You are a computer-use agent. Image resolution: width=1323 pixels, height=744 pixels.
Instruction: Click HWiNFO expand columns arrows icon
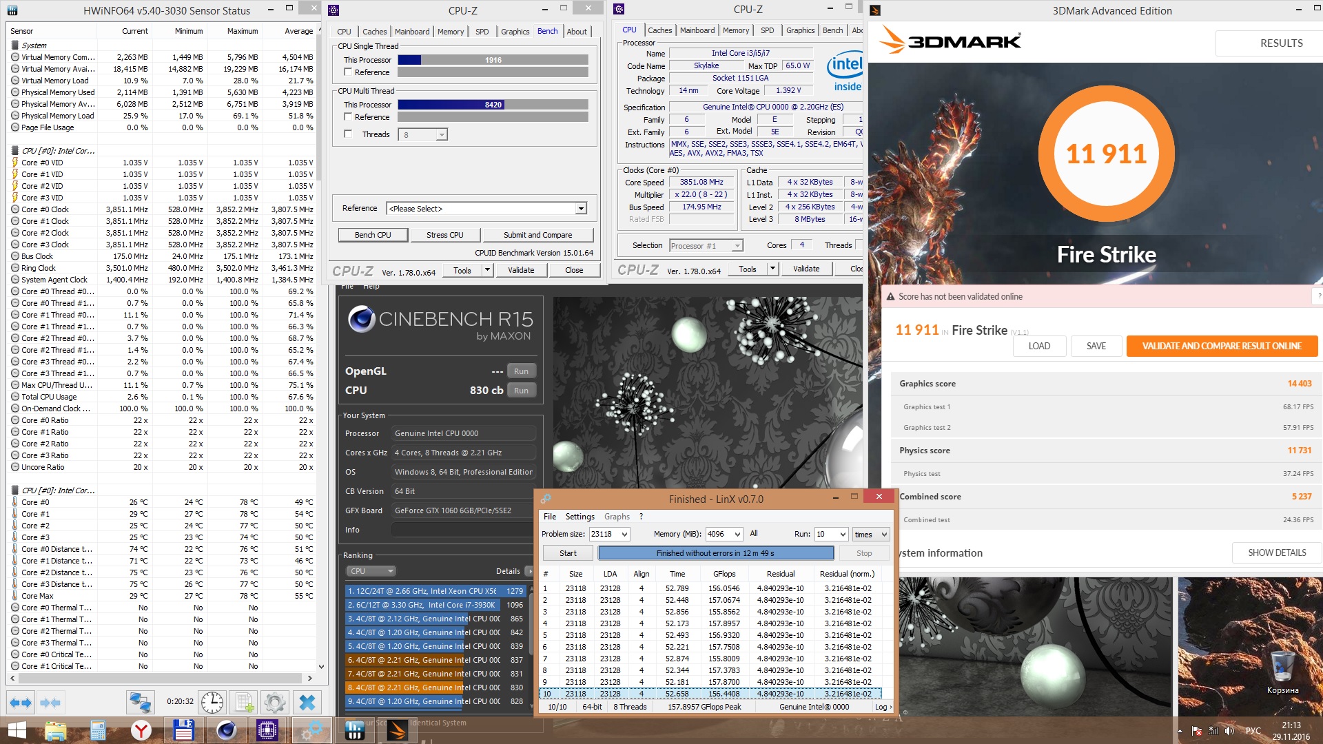pyautogui.click(x=21, y=703)
